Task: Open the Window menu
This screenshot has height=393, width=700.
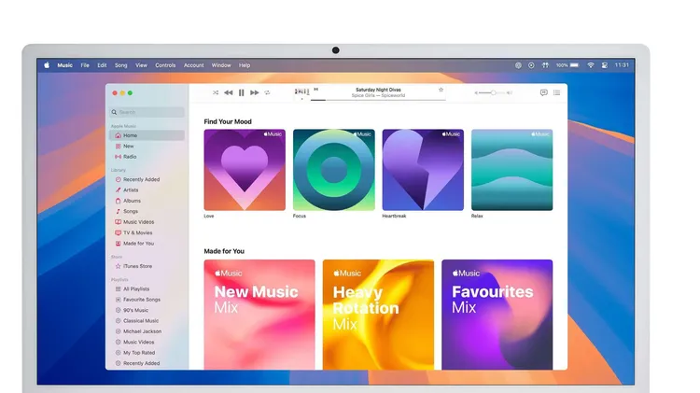Action: [221, 65]
